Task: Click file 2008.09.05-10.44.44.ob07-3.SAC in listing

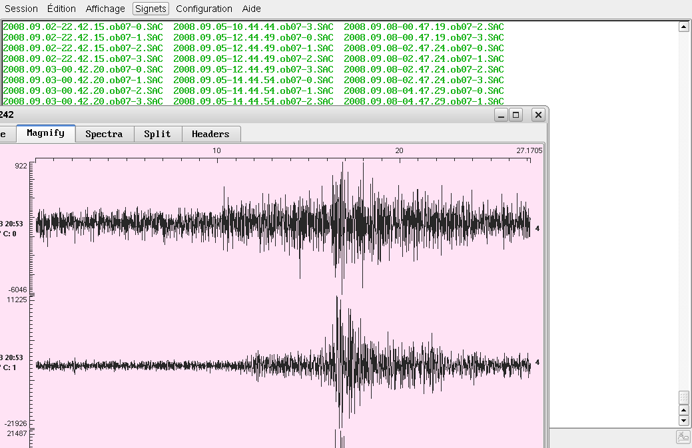Action: click(x=253, y=27)
